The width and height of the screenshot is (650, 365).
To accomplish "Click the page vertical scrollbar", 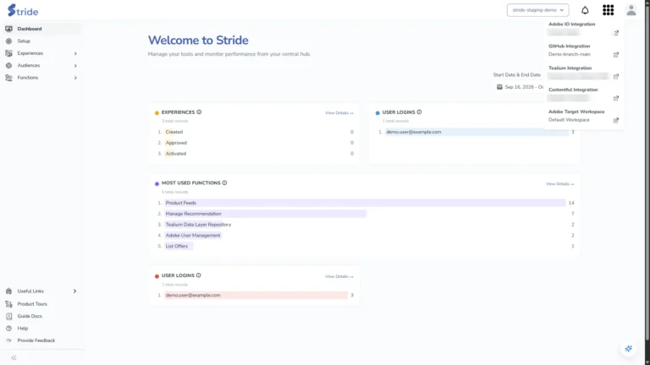I will 647,174.
